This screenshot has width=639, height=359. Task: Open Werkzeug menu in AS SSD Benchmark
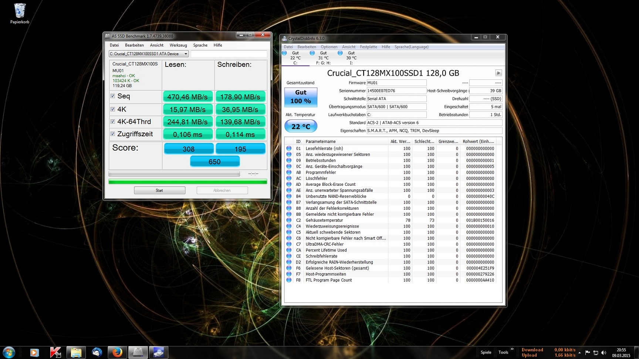click(178, 45)
